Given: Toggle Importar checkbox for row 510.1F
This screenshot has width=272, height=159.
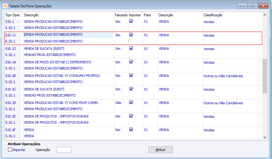Looking at the screenshot, I should (131, 129).
